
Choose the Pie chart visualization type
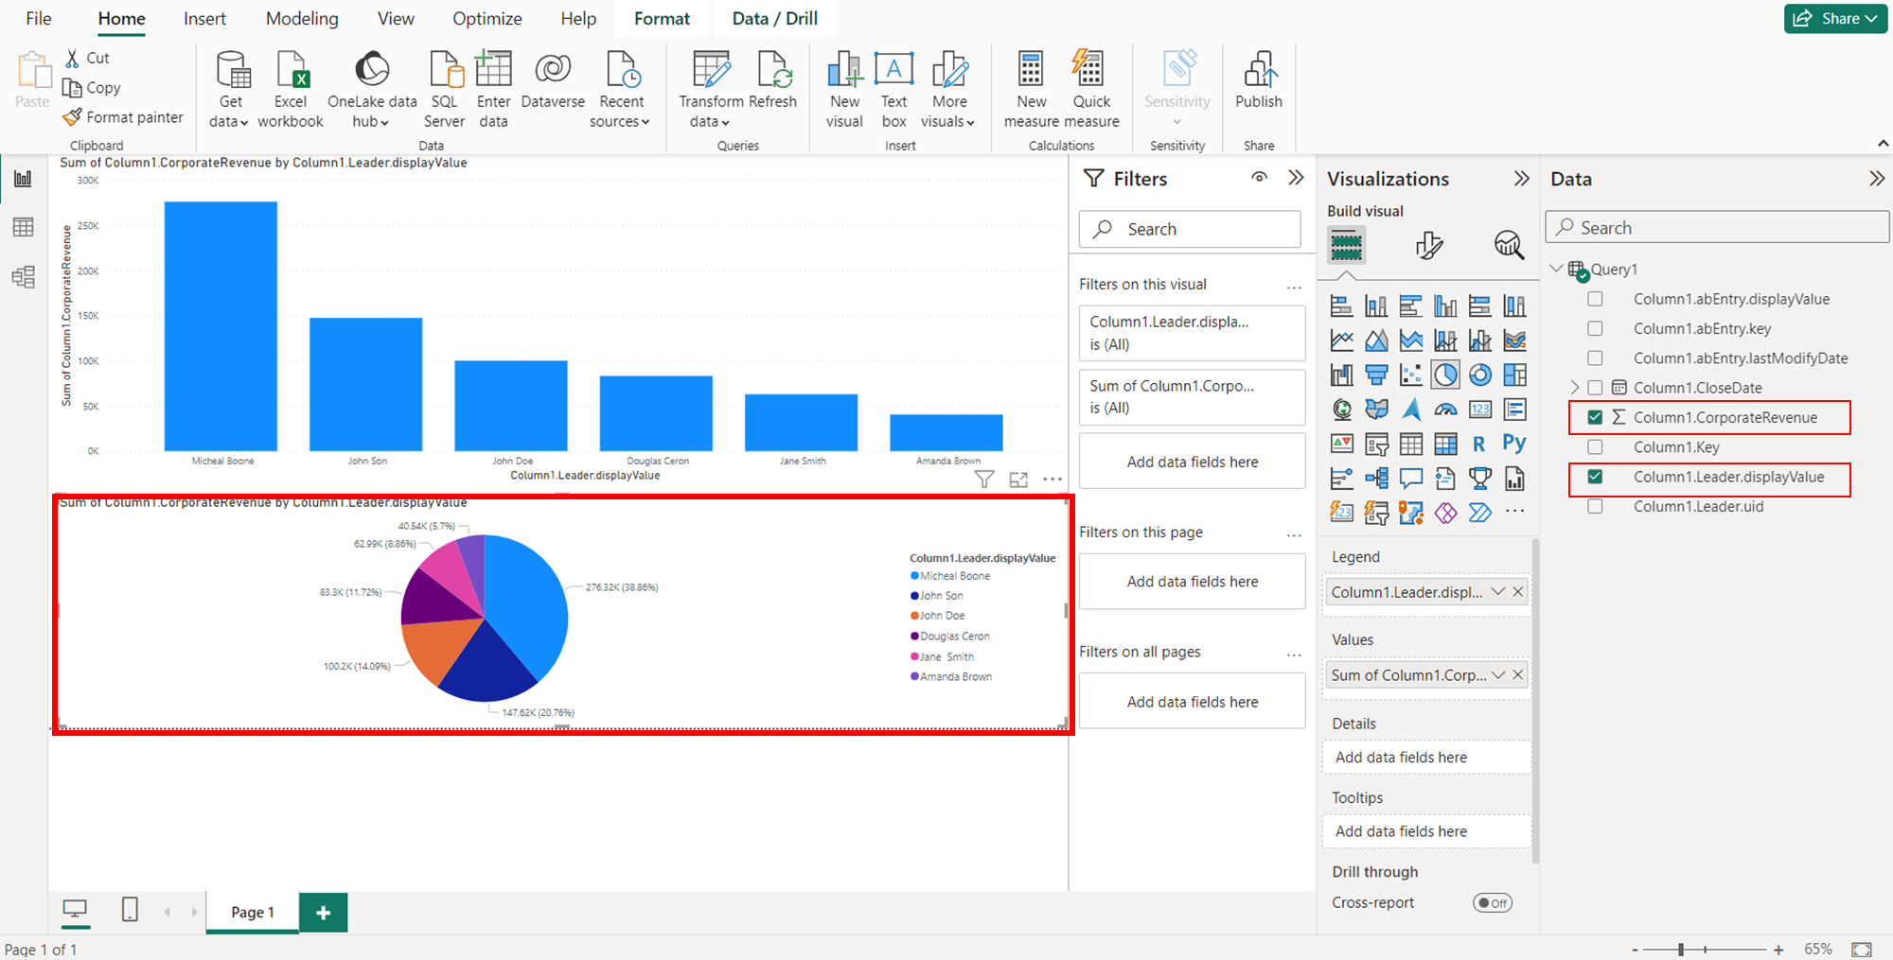point(1445,375)
